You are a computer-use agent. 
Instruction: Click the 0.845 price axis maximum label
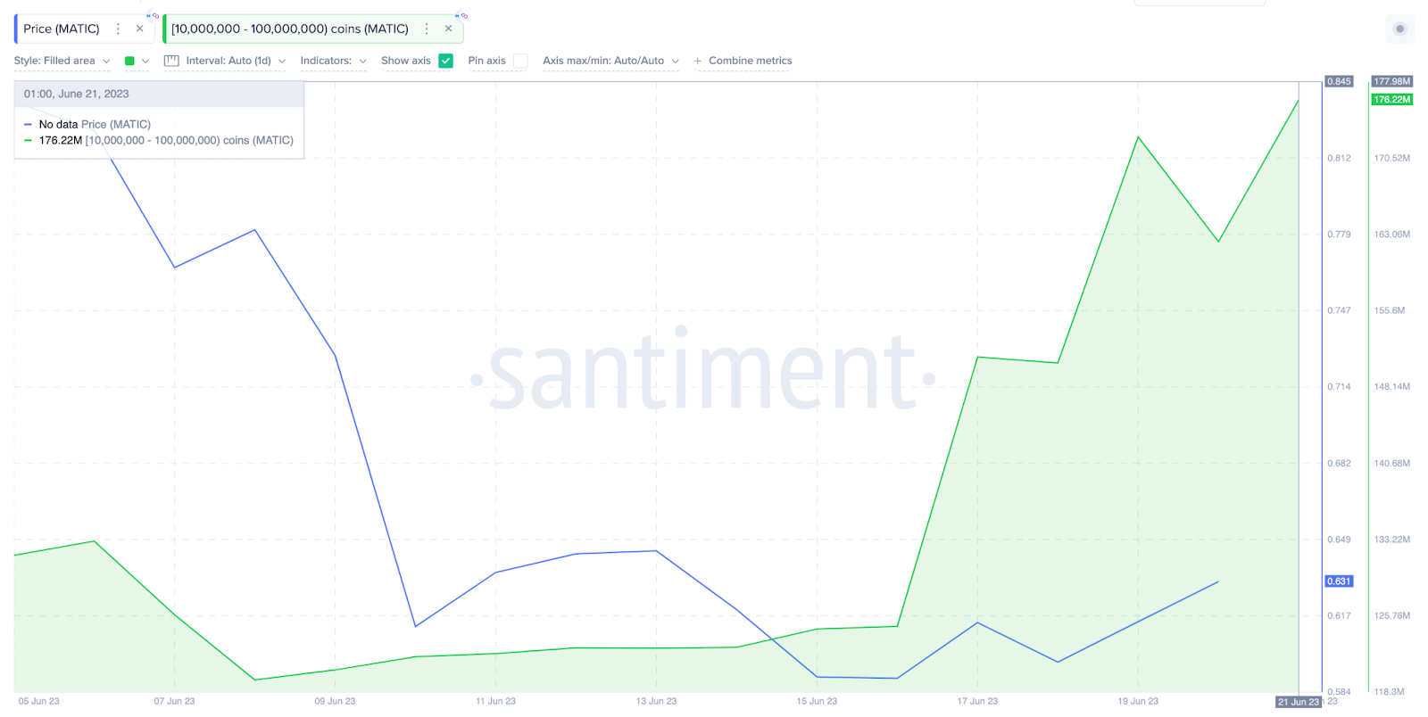tap(1339, 81)
